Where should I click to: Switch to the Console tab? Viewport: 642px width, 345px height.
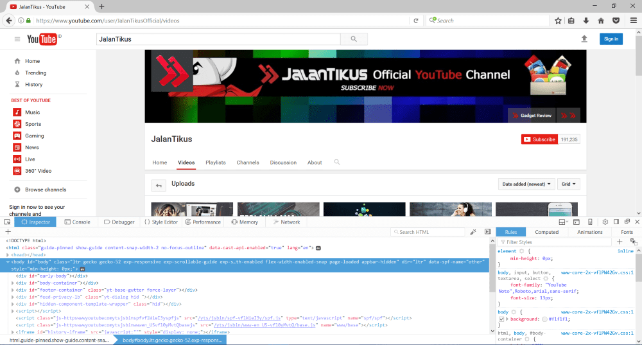coord(78,222)
